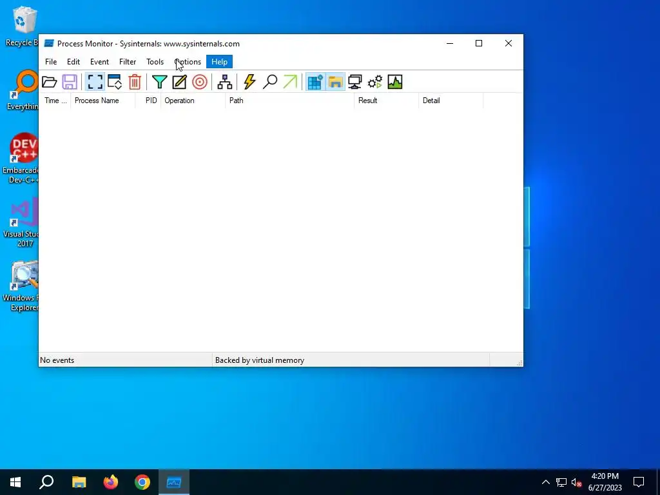Click the Result column header

pos(387,101)
